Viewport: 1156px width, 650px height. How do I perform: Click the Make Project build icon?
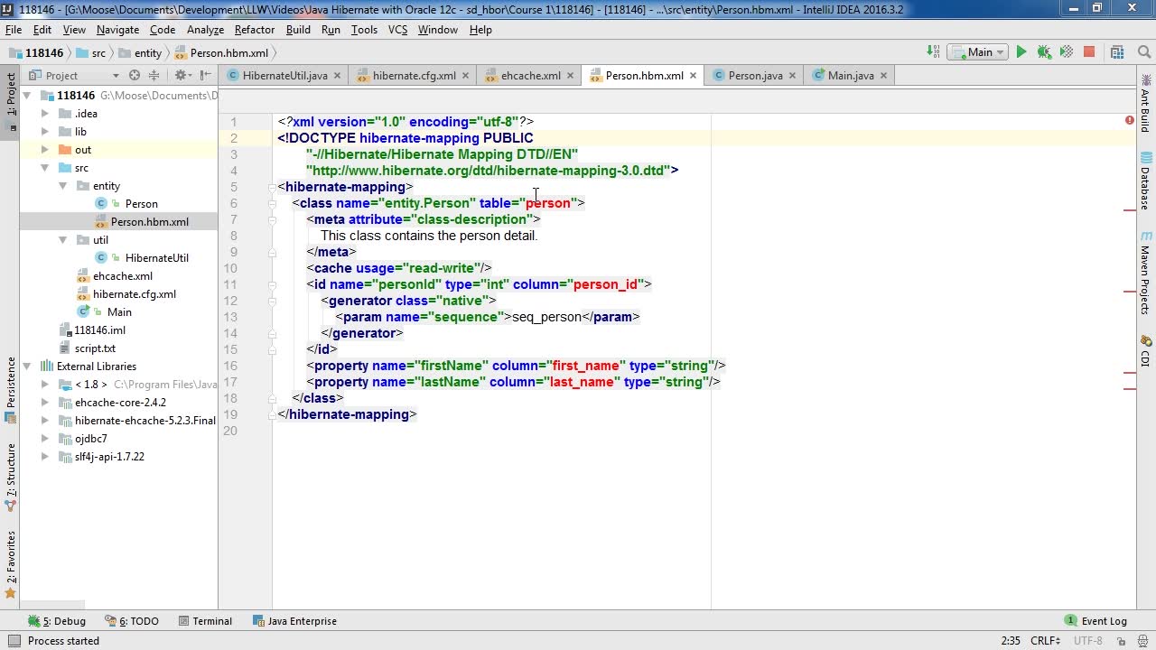934,52
